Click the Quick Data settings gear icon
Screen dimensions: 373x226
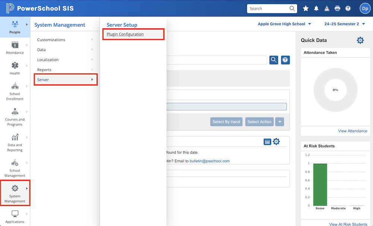360,40
